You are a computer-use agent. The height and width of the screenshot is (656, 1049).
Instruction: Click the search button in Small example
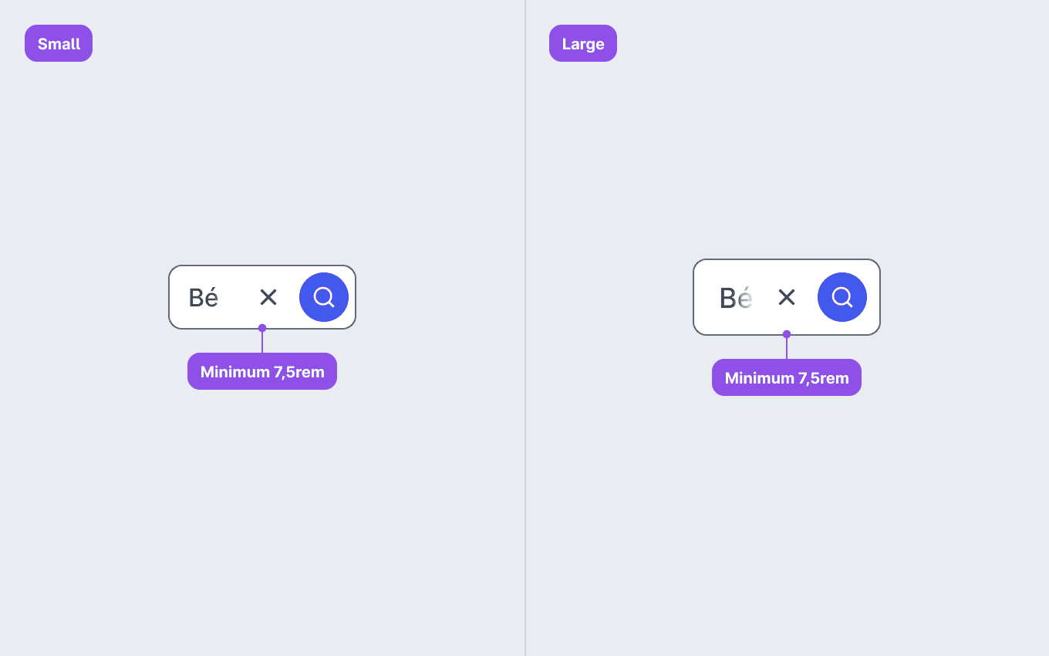point(324,297)
